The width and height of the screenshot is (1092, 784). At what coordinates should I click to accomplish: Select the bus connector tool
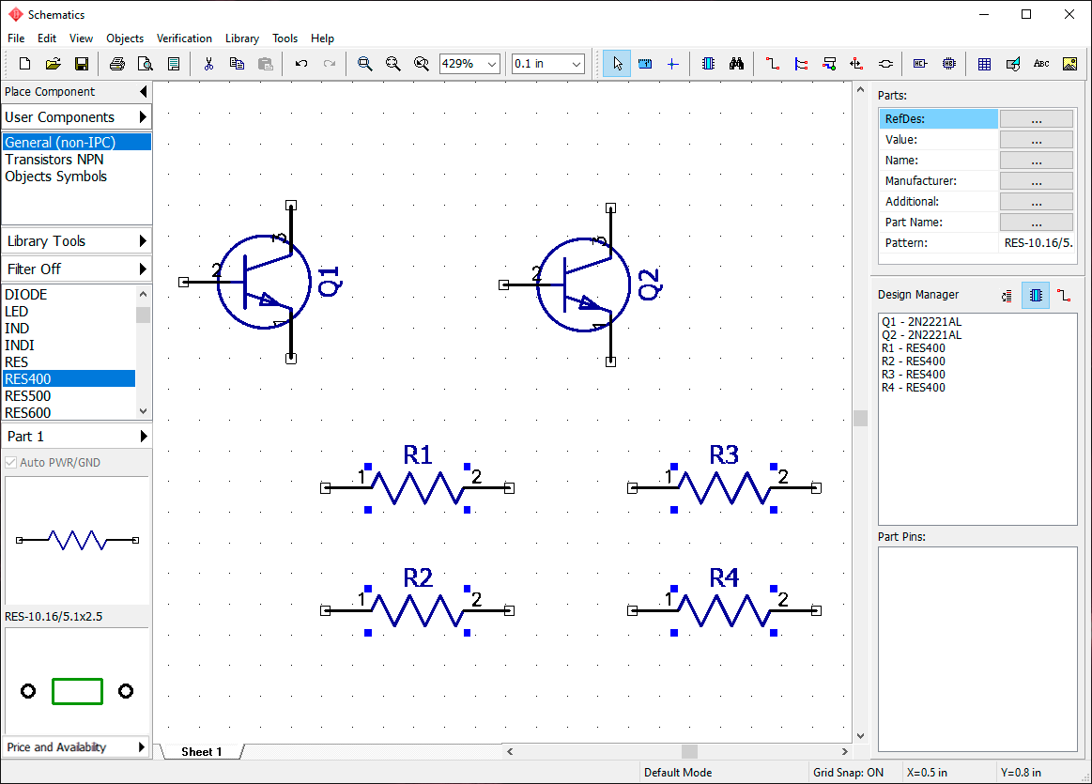click(829, 64)
